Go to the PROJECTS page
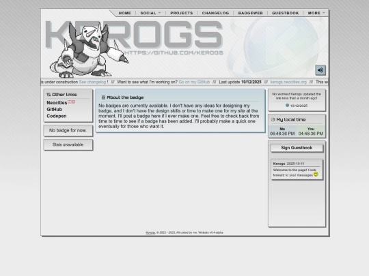Screen dimensions: 369x276 [x=182, y=13]
